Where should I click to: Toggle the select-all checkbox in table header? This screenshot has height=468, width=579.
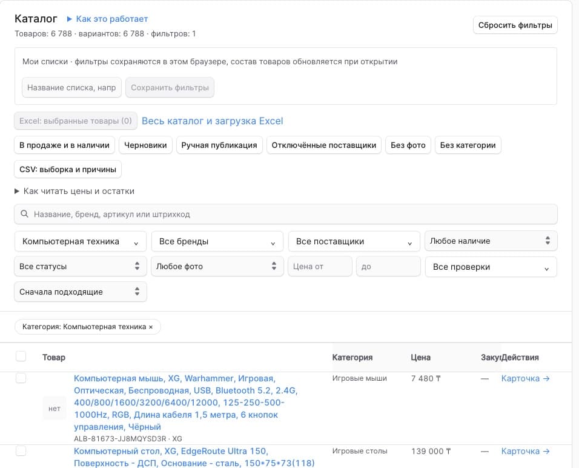click(21, 356)
